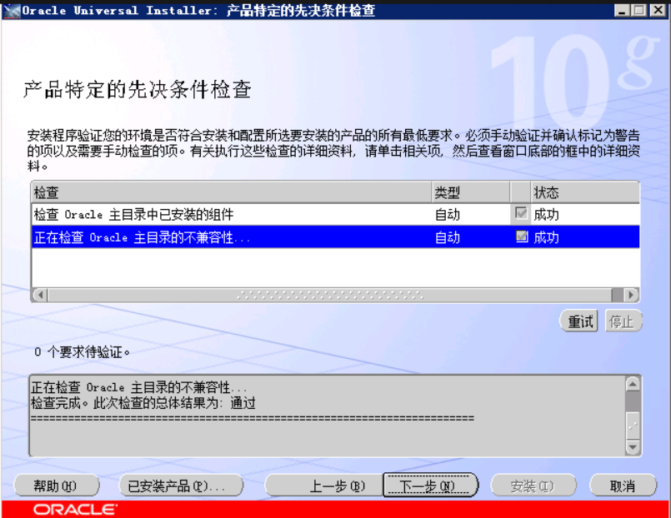Viewport: 671px width, 518px height.
Task: Click the installer title bar icon
Action: 12,10
